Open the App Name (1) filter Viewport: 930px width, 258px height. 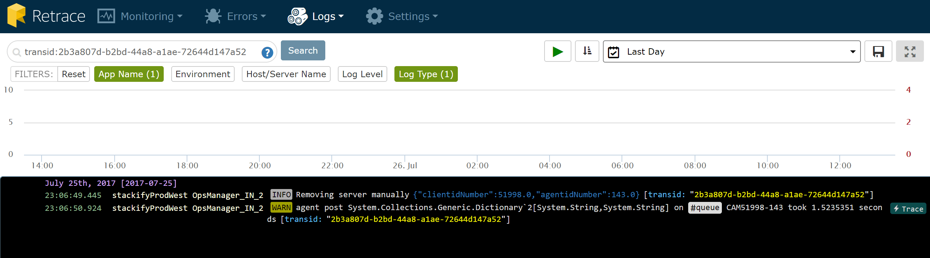tap(129, 74)
